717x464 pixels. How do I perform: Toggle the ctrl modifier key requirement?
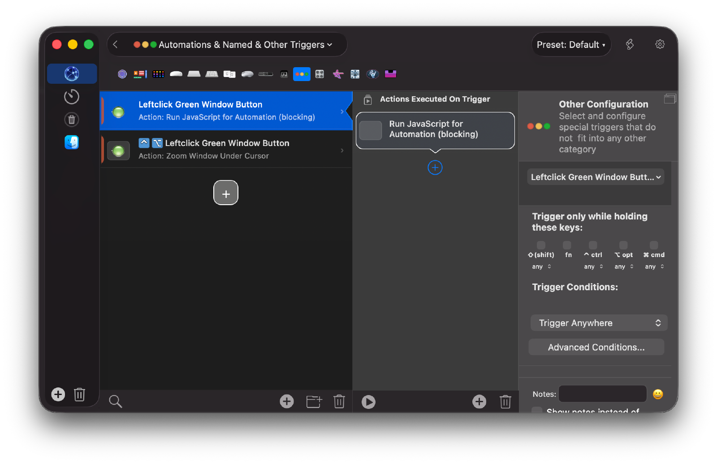pyautogui.click(x=593, y=245)
